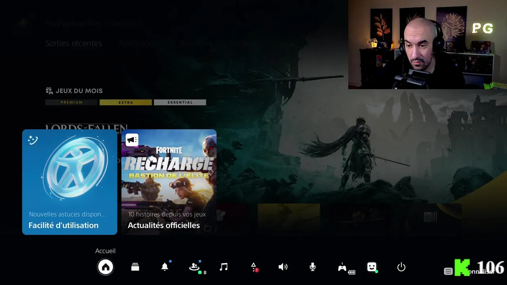507x285 pixels.
Task: Click the megaphone icon on Fortnite card
Action: (x=132, y=139)
